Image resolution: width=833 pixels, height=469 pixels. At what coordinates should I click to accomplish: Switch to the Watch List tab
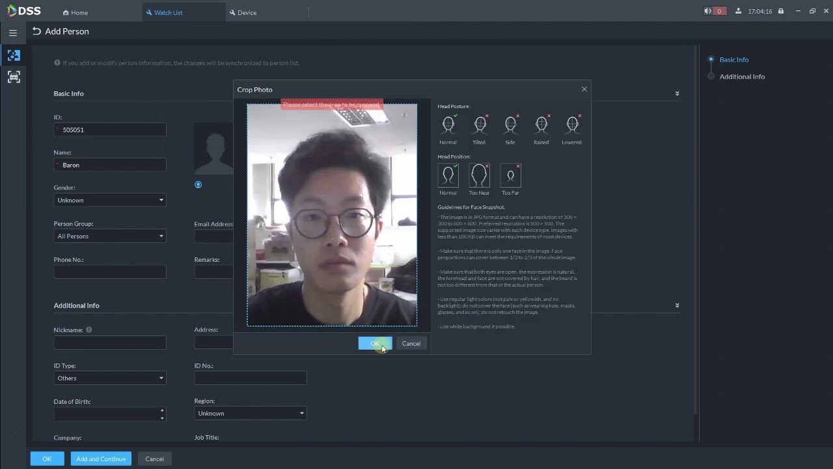pos(164,12)
